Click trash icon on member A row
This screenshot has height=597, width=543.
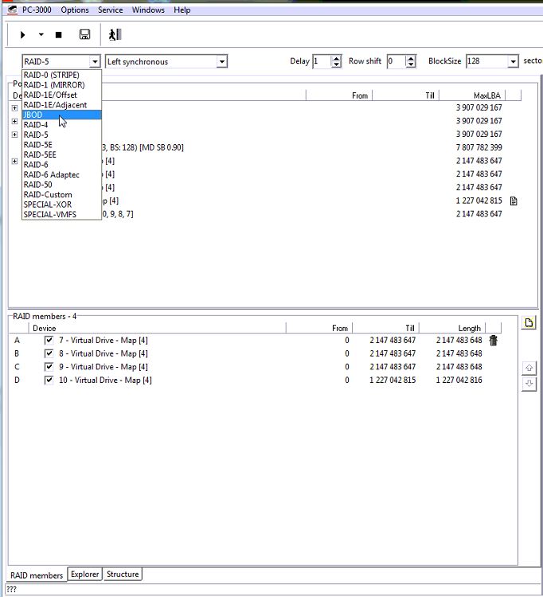pos(494,340)
